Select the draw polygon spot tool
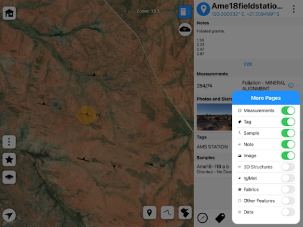Screen dimensions: 303x227 (x=185, y=212)
